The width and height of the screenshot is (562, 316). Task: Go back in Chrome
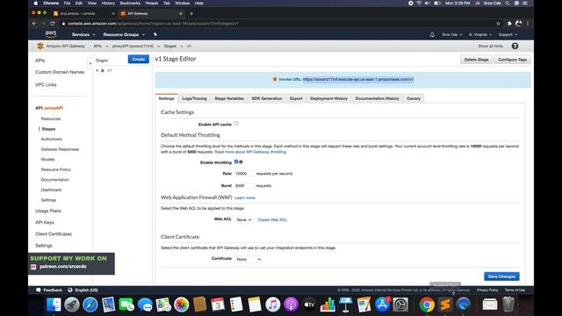point(34,24)
